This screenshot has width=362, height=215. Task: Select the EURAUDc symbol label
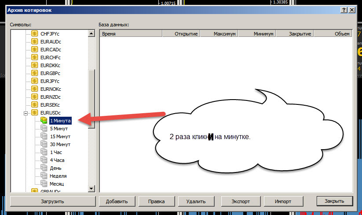point(51,42)
